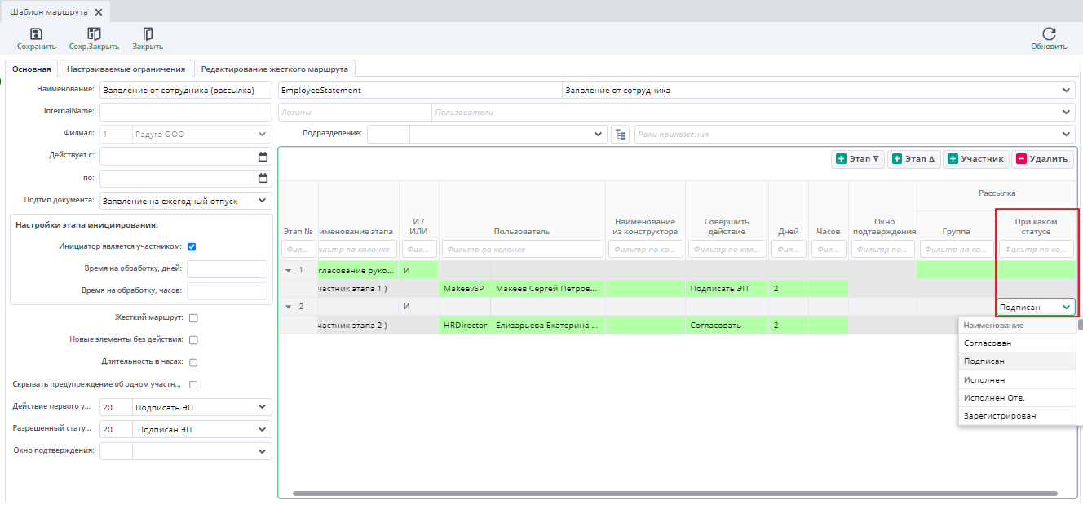Click the Обновить refresh icon
This screenshot has height=505, width=1083.
pyautogui.click(x=1049, y=34)
